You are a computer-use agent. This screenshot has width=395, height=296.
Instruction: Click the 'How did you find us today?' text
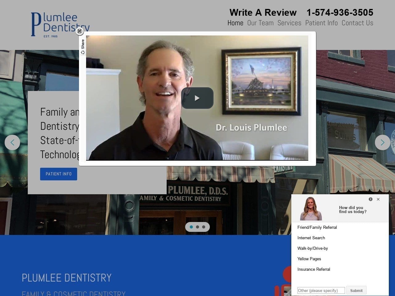click(x=353, y=210)
